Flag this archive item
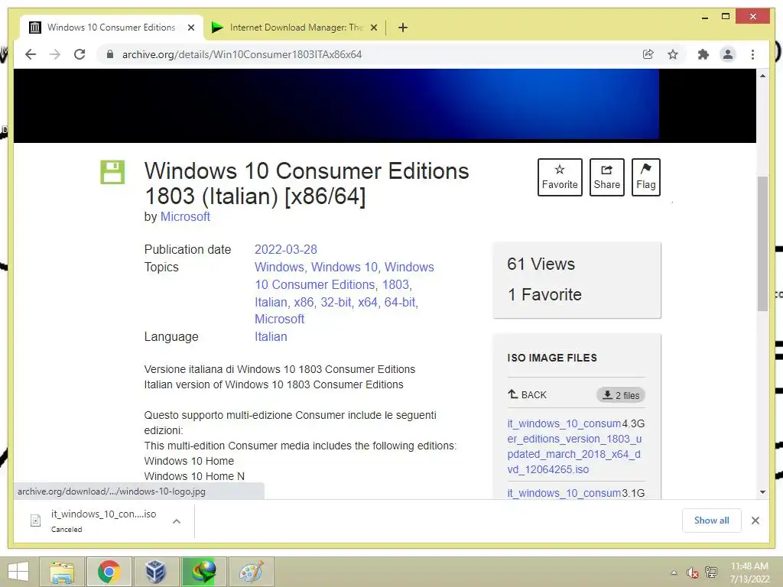 coord(645,177)
